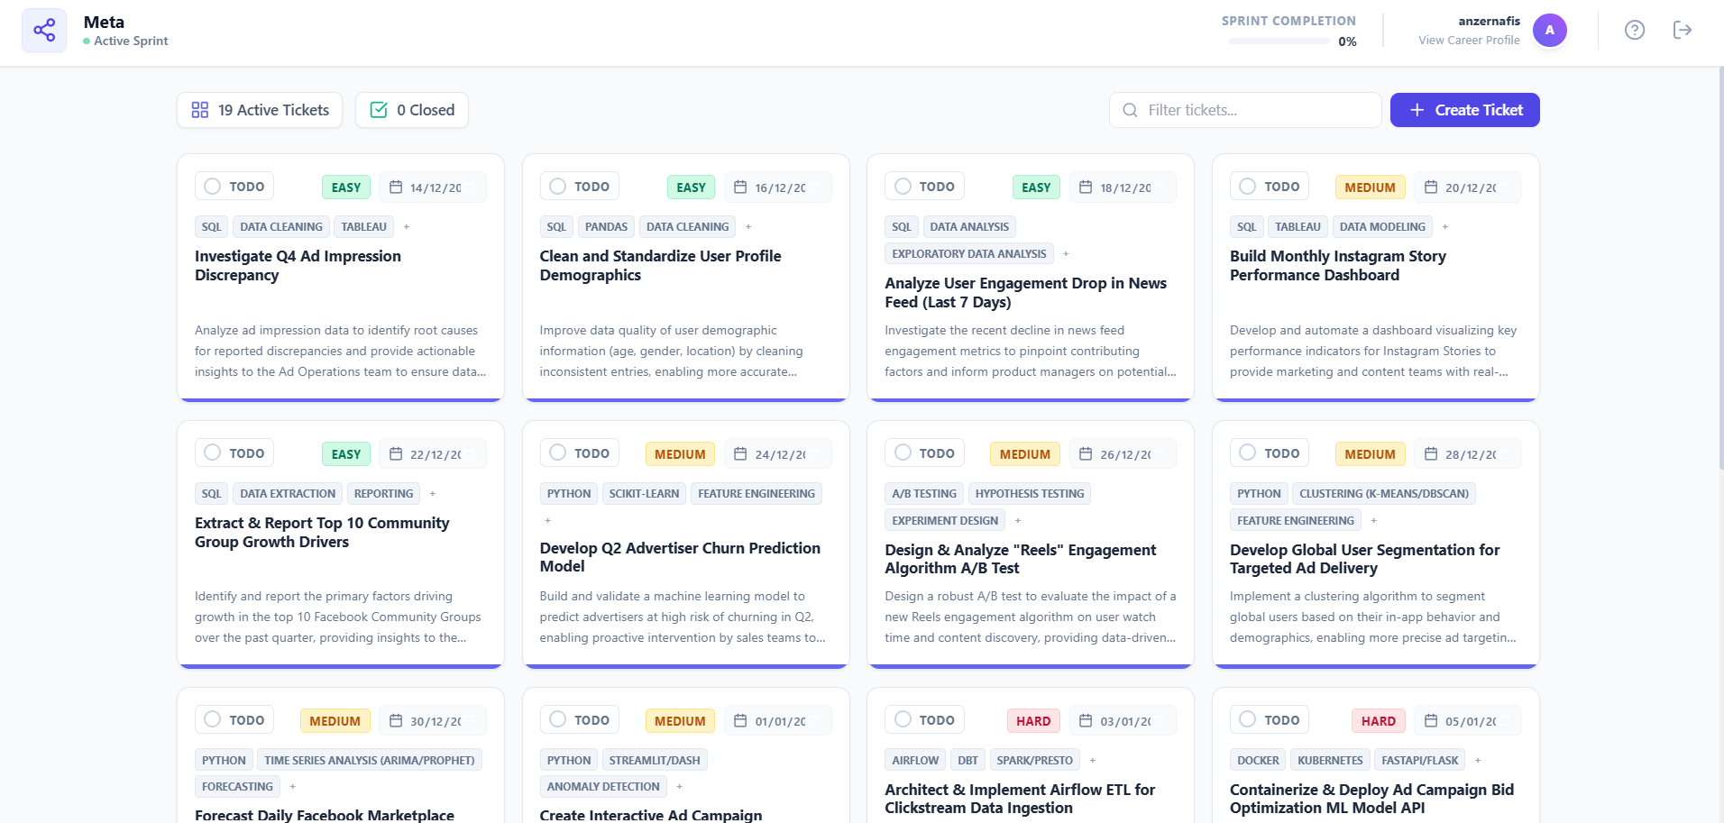Toggle TODO status on Instagram Story Dashboard ticket
The width and height of the screenshot is (1724, 823).
coord(1270,187)
